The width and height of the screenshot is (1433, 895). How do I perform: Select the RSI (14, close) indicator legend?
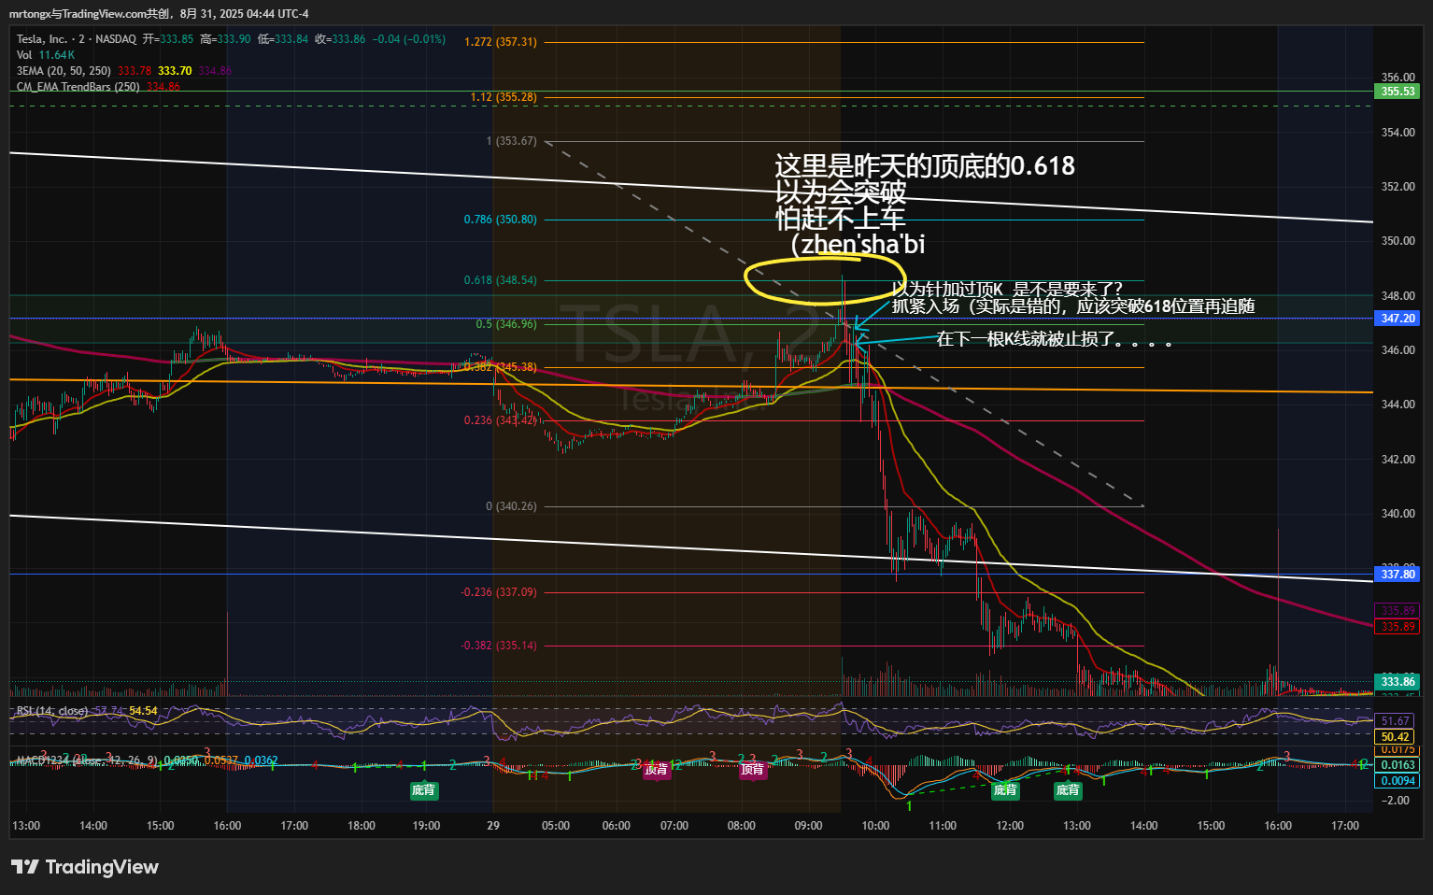coord(52,711)
